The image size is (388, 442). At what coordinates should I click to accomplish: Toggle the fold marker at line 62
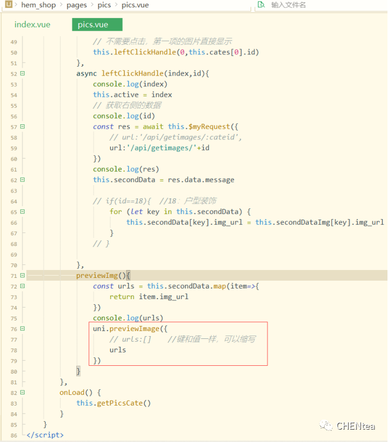pyautogui.click(x=22, y=180)
